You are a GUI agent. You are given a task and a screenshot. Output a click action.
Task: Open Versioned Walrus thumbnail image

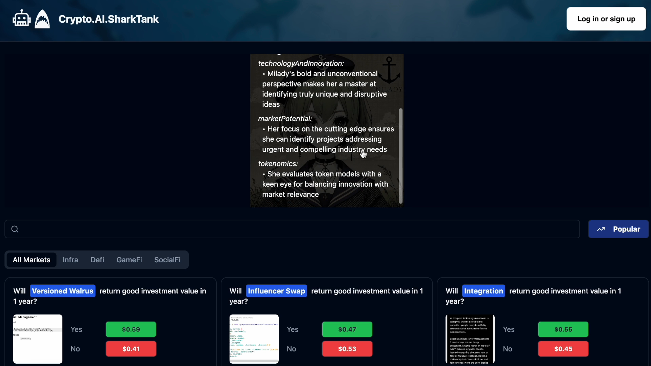38,339
